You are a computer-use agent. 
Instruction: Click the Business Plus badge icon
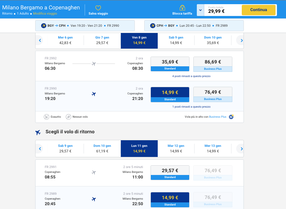pos(231,117)
